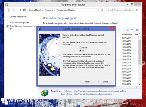Image resolution: width=146 pixels, height=107 pixels.
Task: Open View installed updates link
Action: (x=19, y=23)
